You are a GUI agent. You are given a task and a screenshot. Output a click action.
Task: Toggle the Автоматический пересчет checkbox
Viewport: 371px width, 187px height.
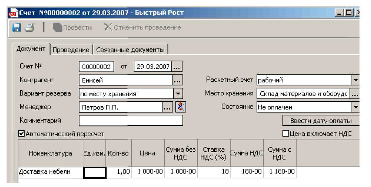tap(21, 134)
